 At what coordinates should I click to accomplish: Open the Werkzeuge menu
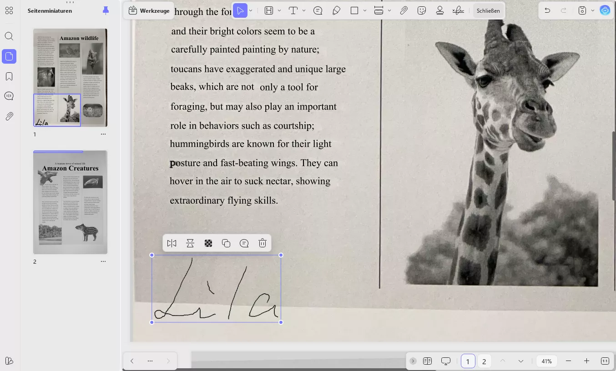149,10
